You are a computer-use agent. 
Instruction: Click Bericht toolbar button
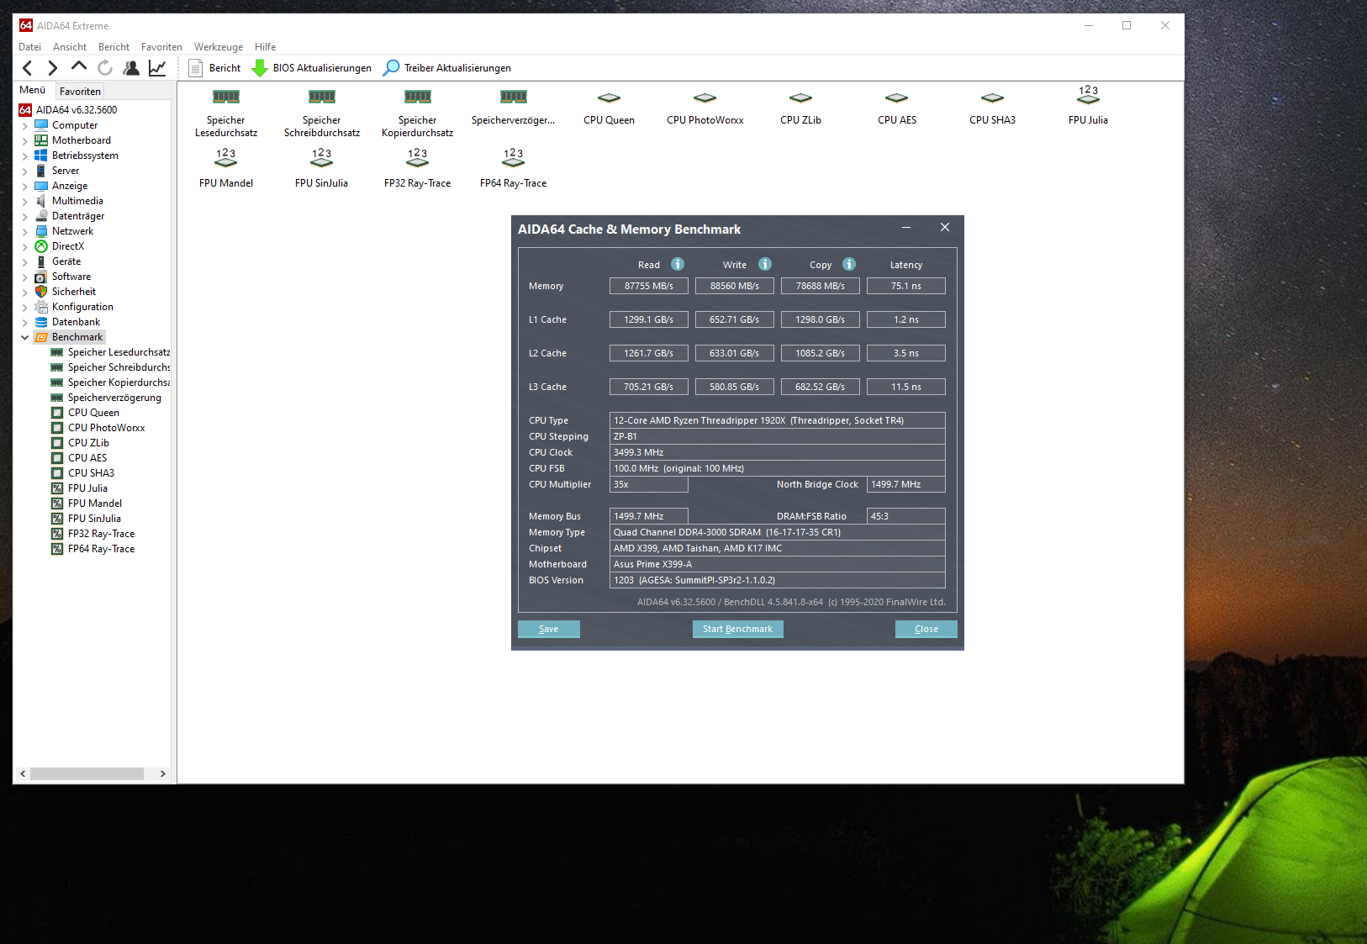[x=215, y=68]
